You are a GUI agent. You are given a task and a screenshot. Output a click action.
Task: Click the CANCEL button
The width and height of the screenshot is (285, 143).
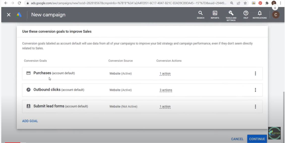coord(237,139)
